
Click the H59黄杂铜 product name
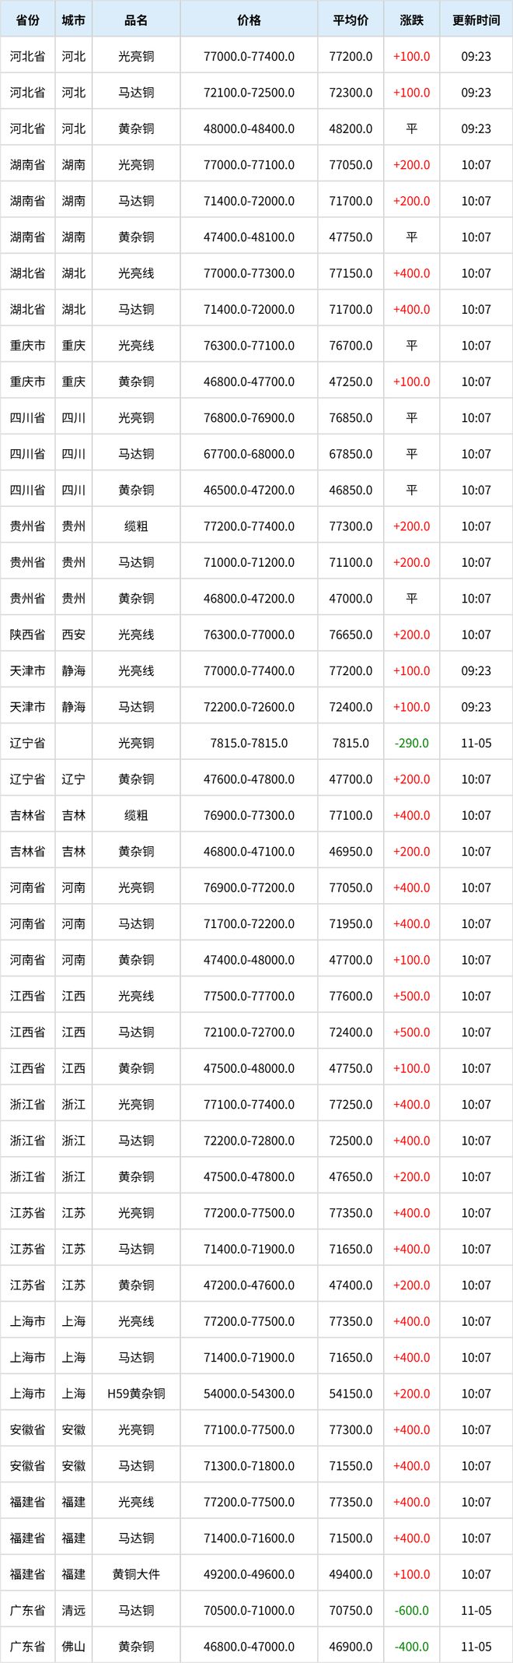(x=136, y=1394)
